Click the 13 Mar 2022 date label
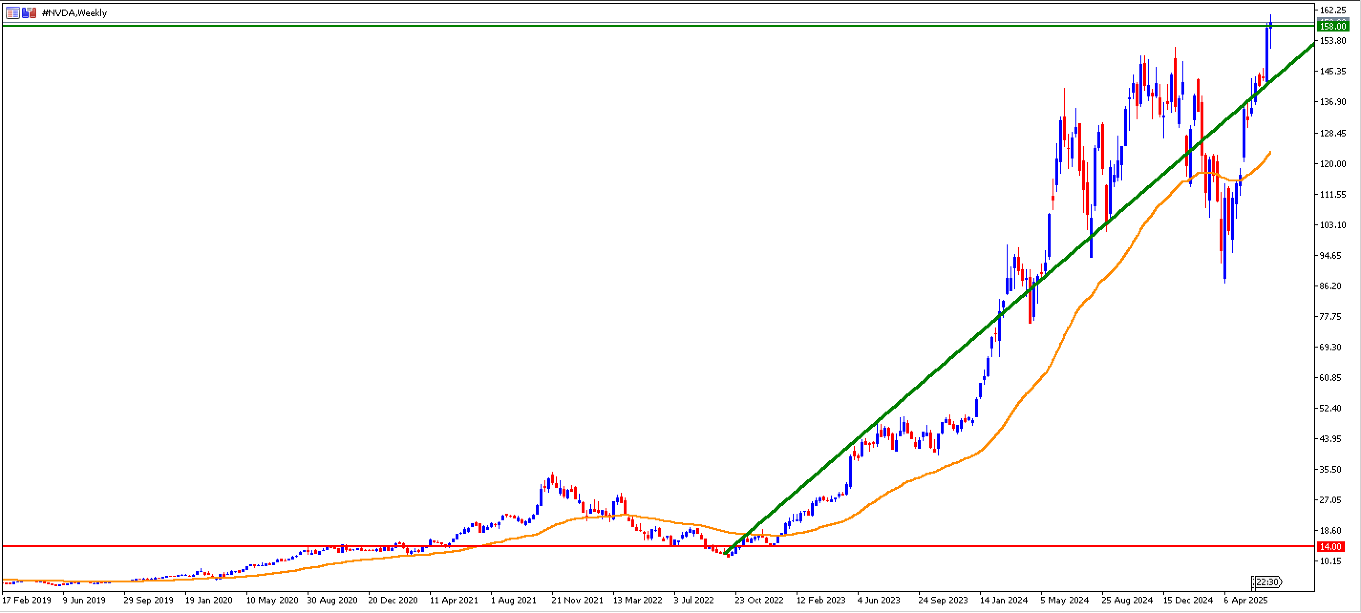This screenshot has height=613, width=1361. pyautogui.click(x=638, y=600)
